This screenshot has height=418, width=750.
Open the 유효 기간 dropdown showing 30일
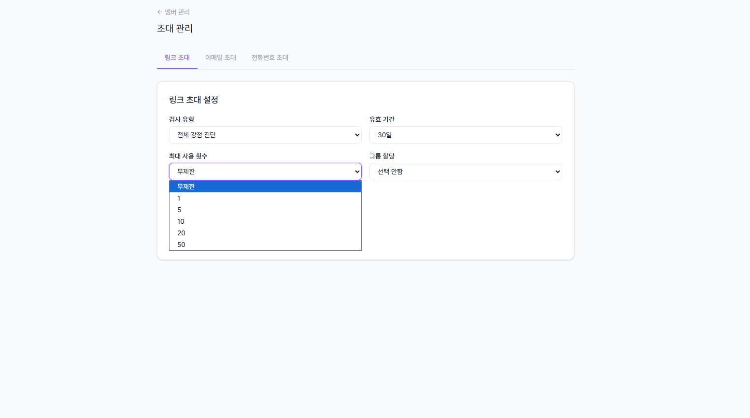[465, 135]
